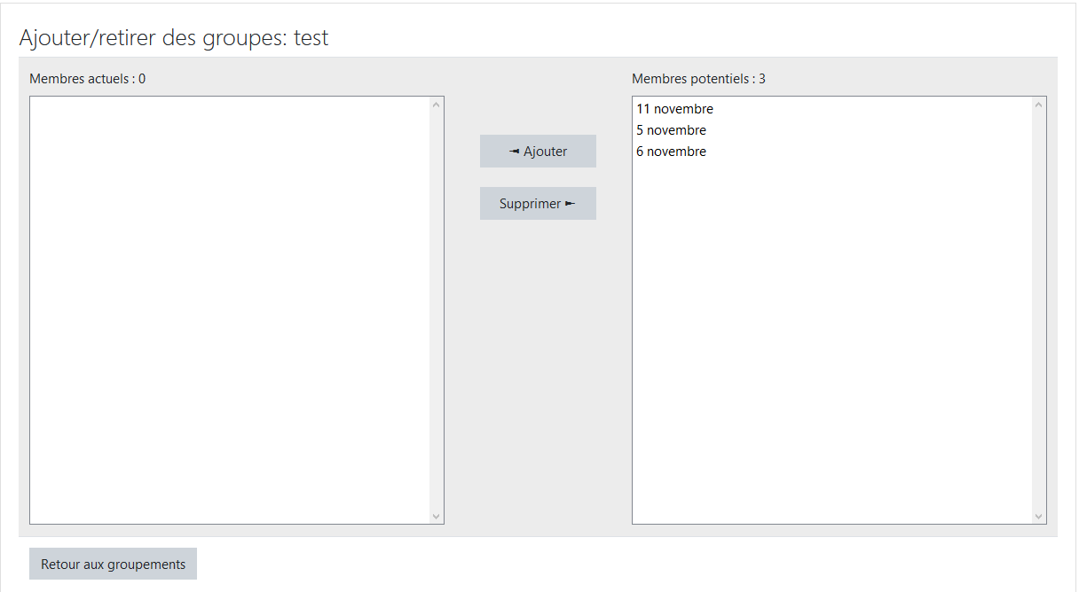Select "11 novembre" in potential members list

674,109
